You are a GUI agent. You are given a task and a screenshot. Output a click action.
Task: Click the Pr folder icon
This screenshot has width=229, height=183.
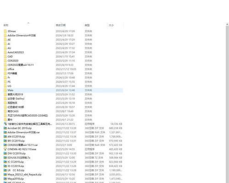click(5, 78)
